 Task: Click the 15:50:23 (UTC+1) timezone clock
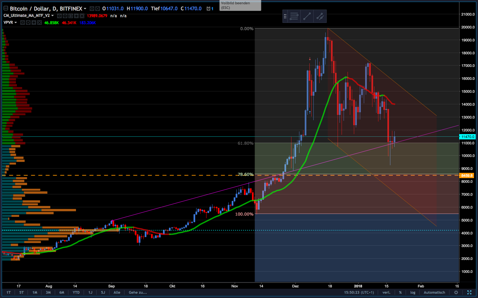tap(359, 292)
